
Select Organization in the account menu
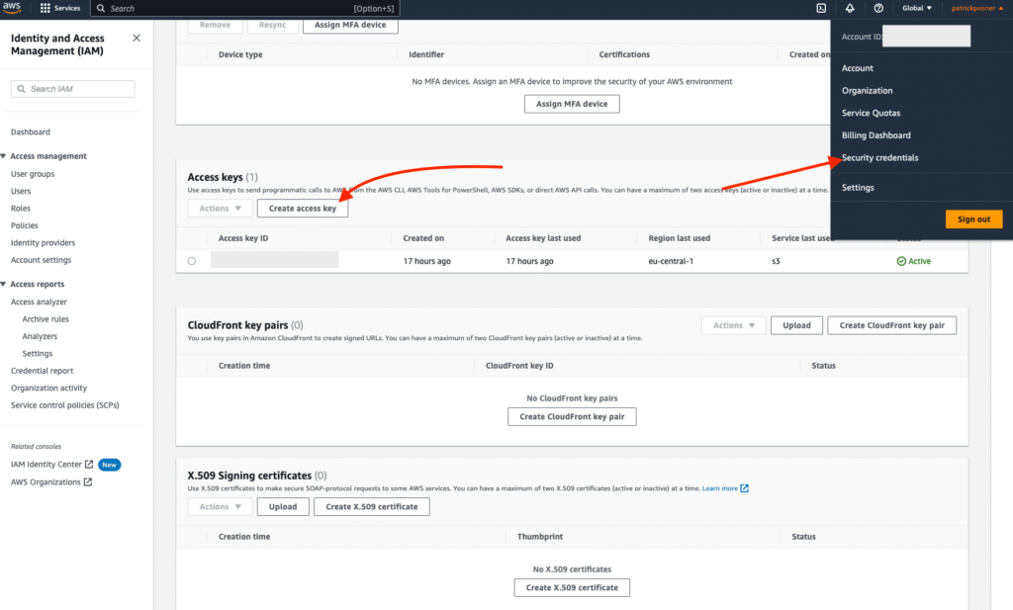coord(867,90)
